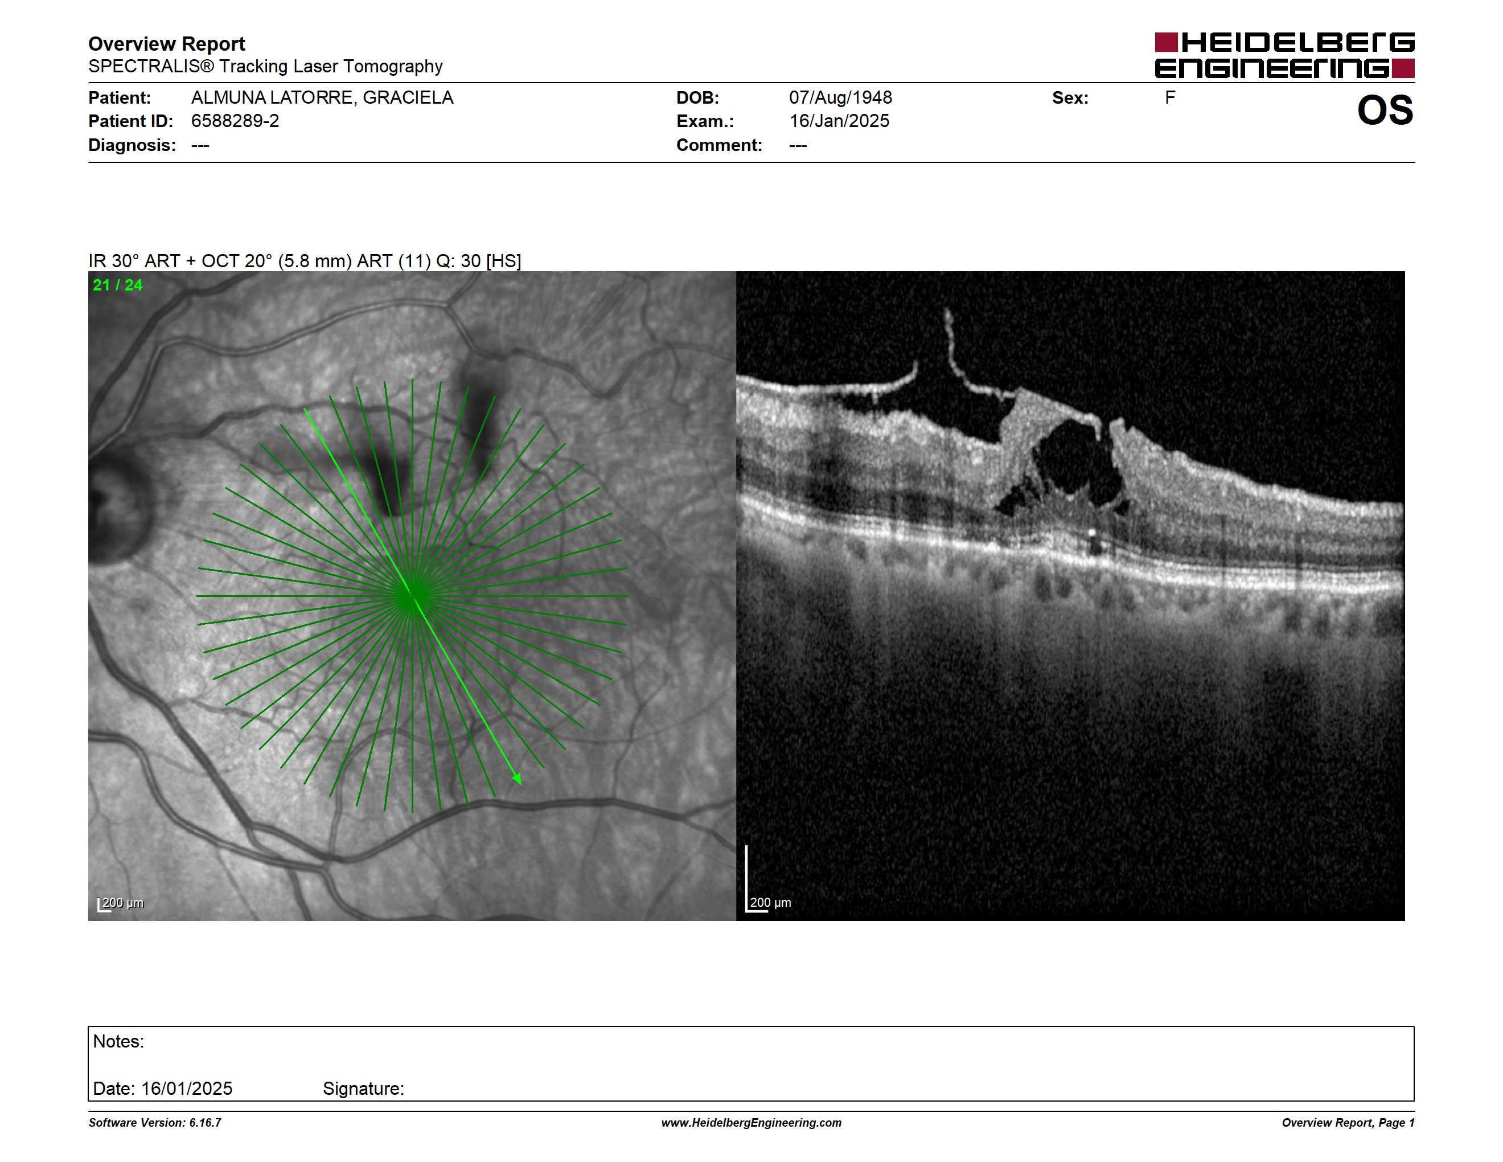The height and width of the screenshot is (1162, 1503).
Task: Click the Diagnosis label
Action: pyautogui.click(x=132, y=145)
